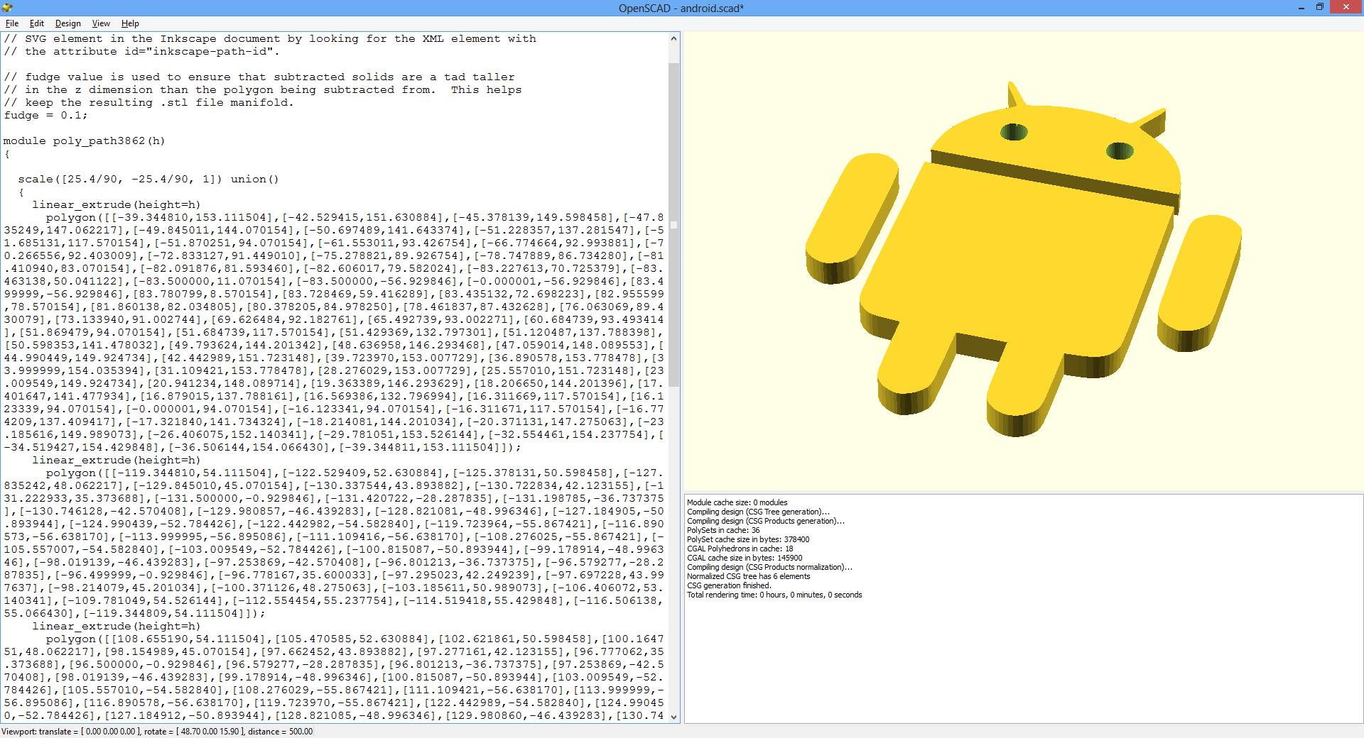
Task: Click the 'module poly_path3862(h)' code line
Action: (x=84, y=141)
